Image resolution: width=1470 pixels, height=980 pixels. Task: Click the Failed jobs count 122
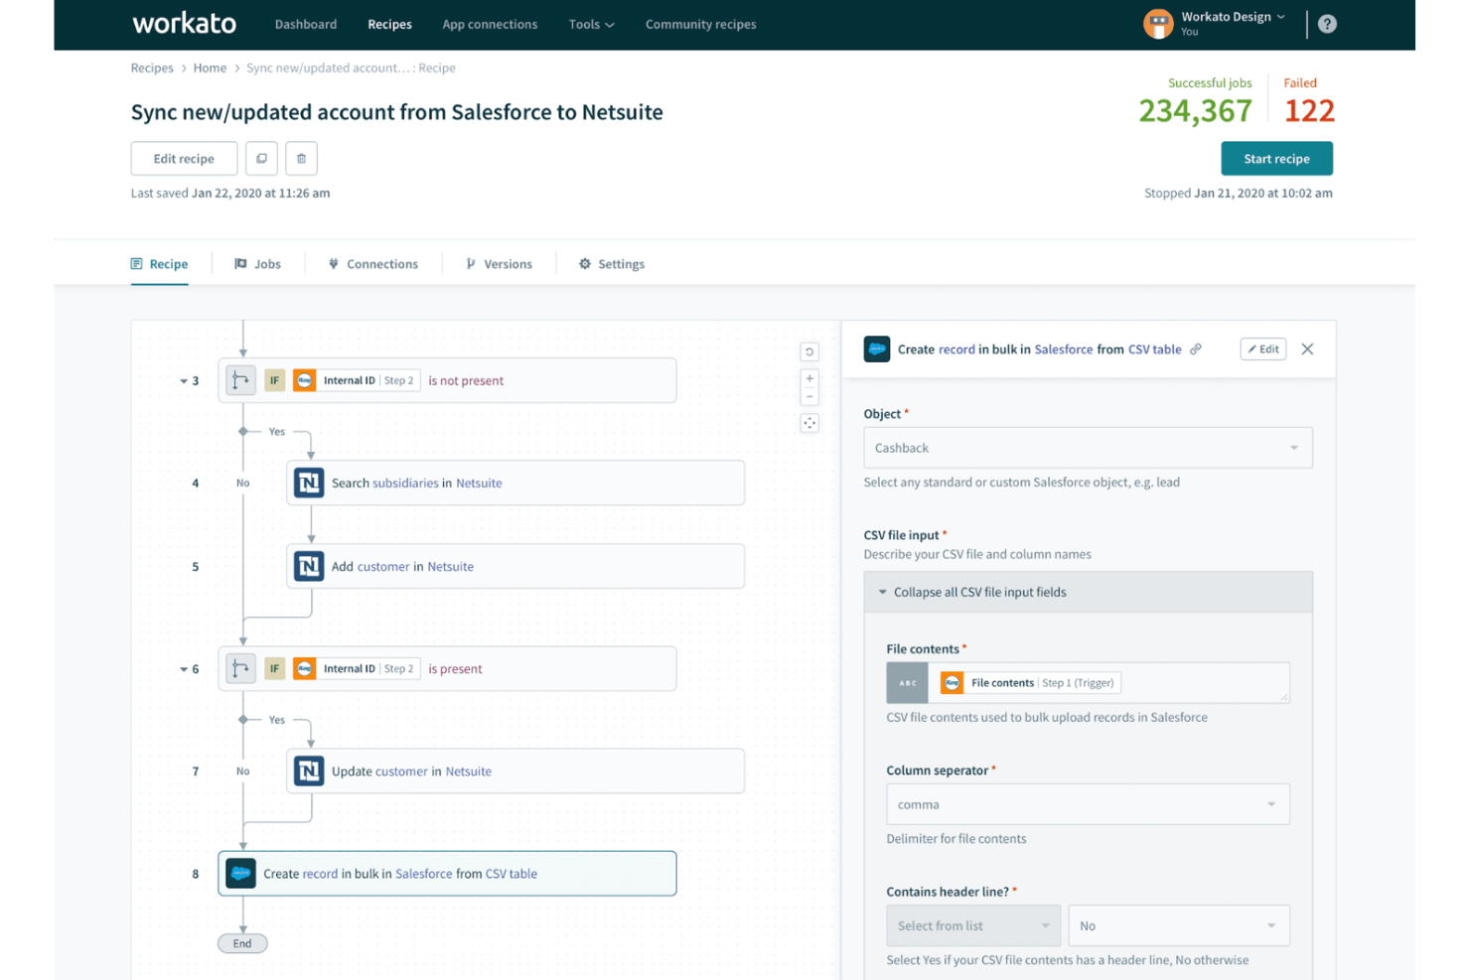(x=1309, y=110)
